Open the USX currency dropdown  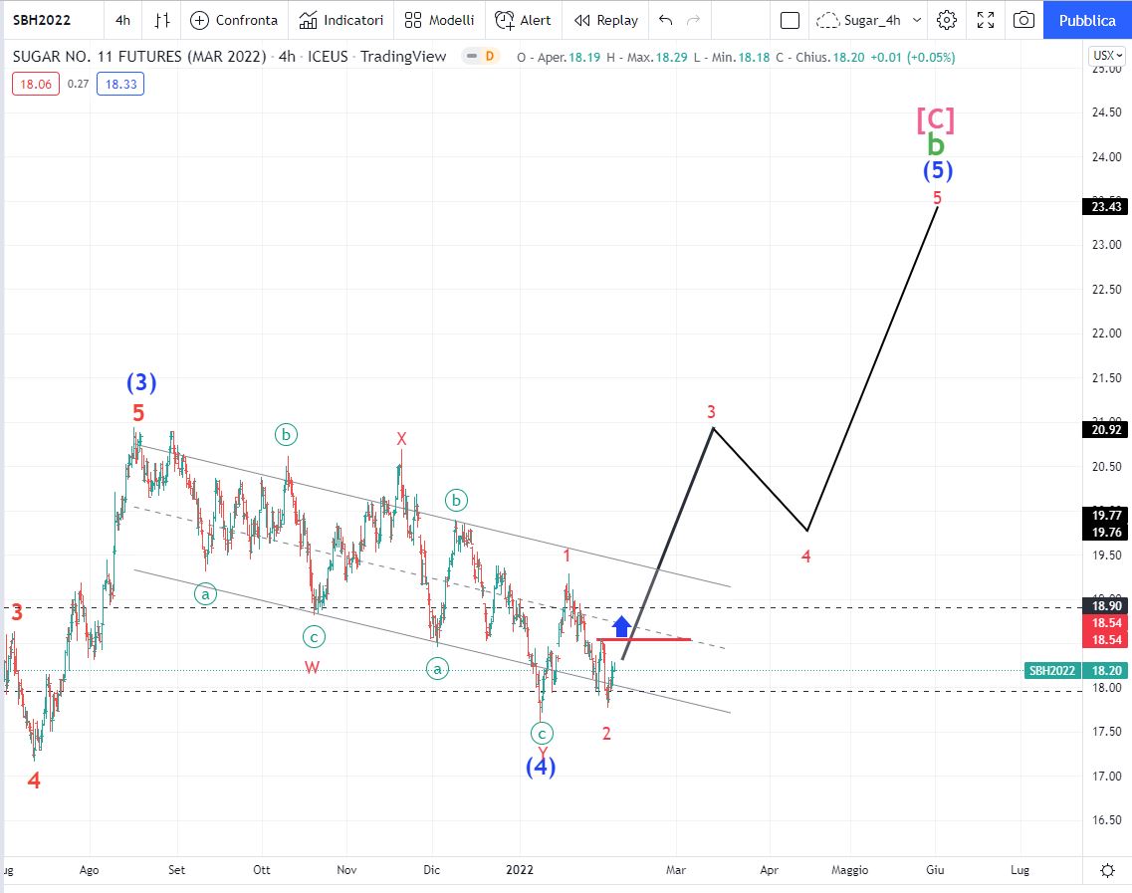point(1107,56)
